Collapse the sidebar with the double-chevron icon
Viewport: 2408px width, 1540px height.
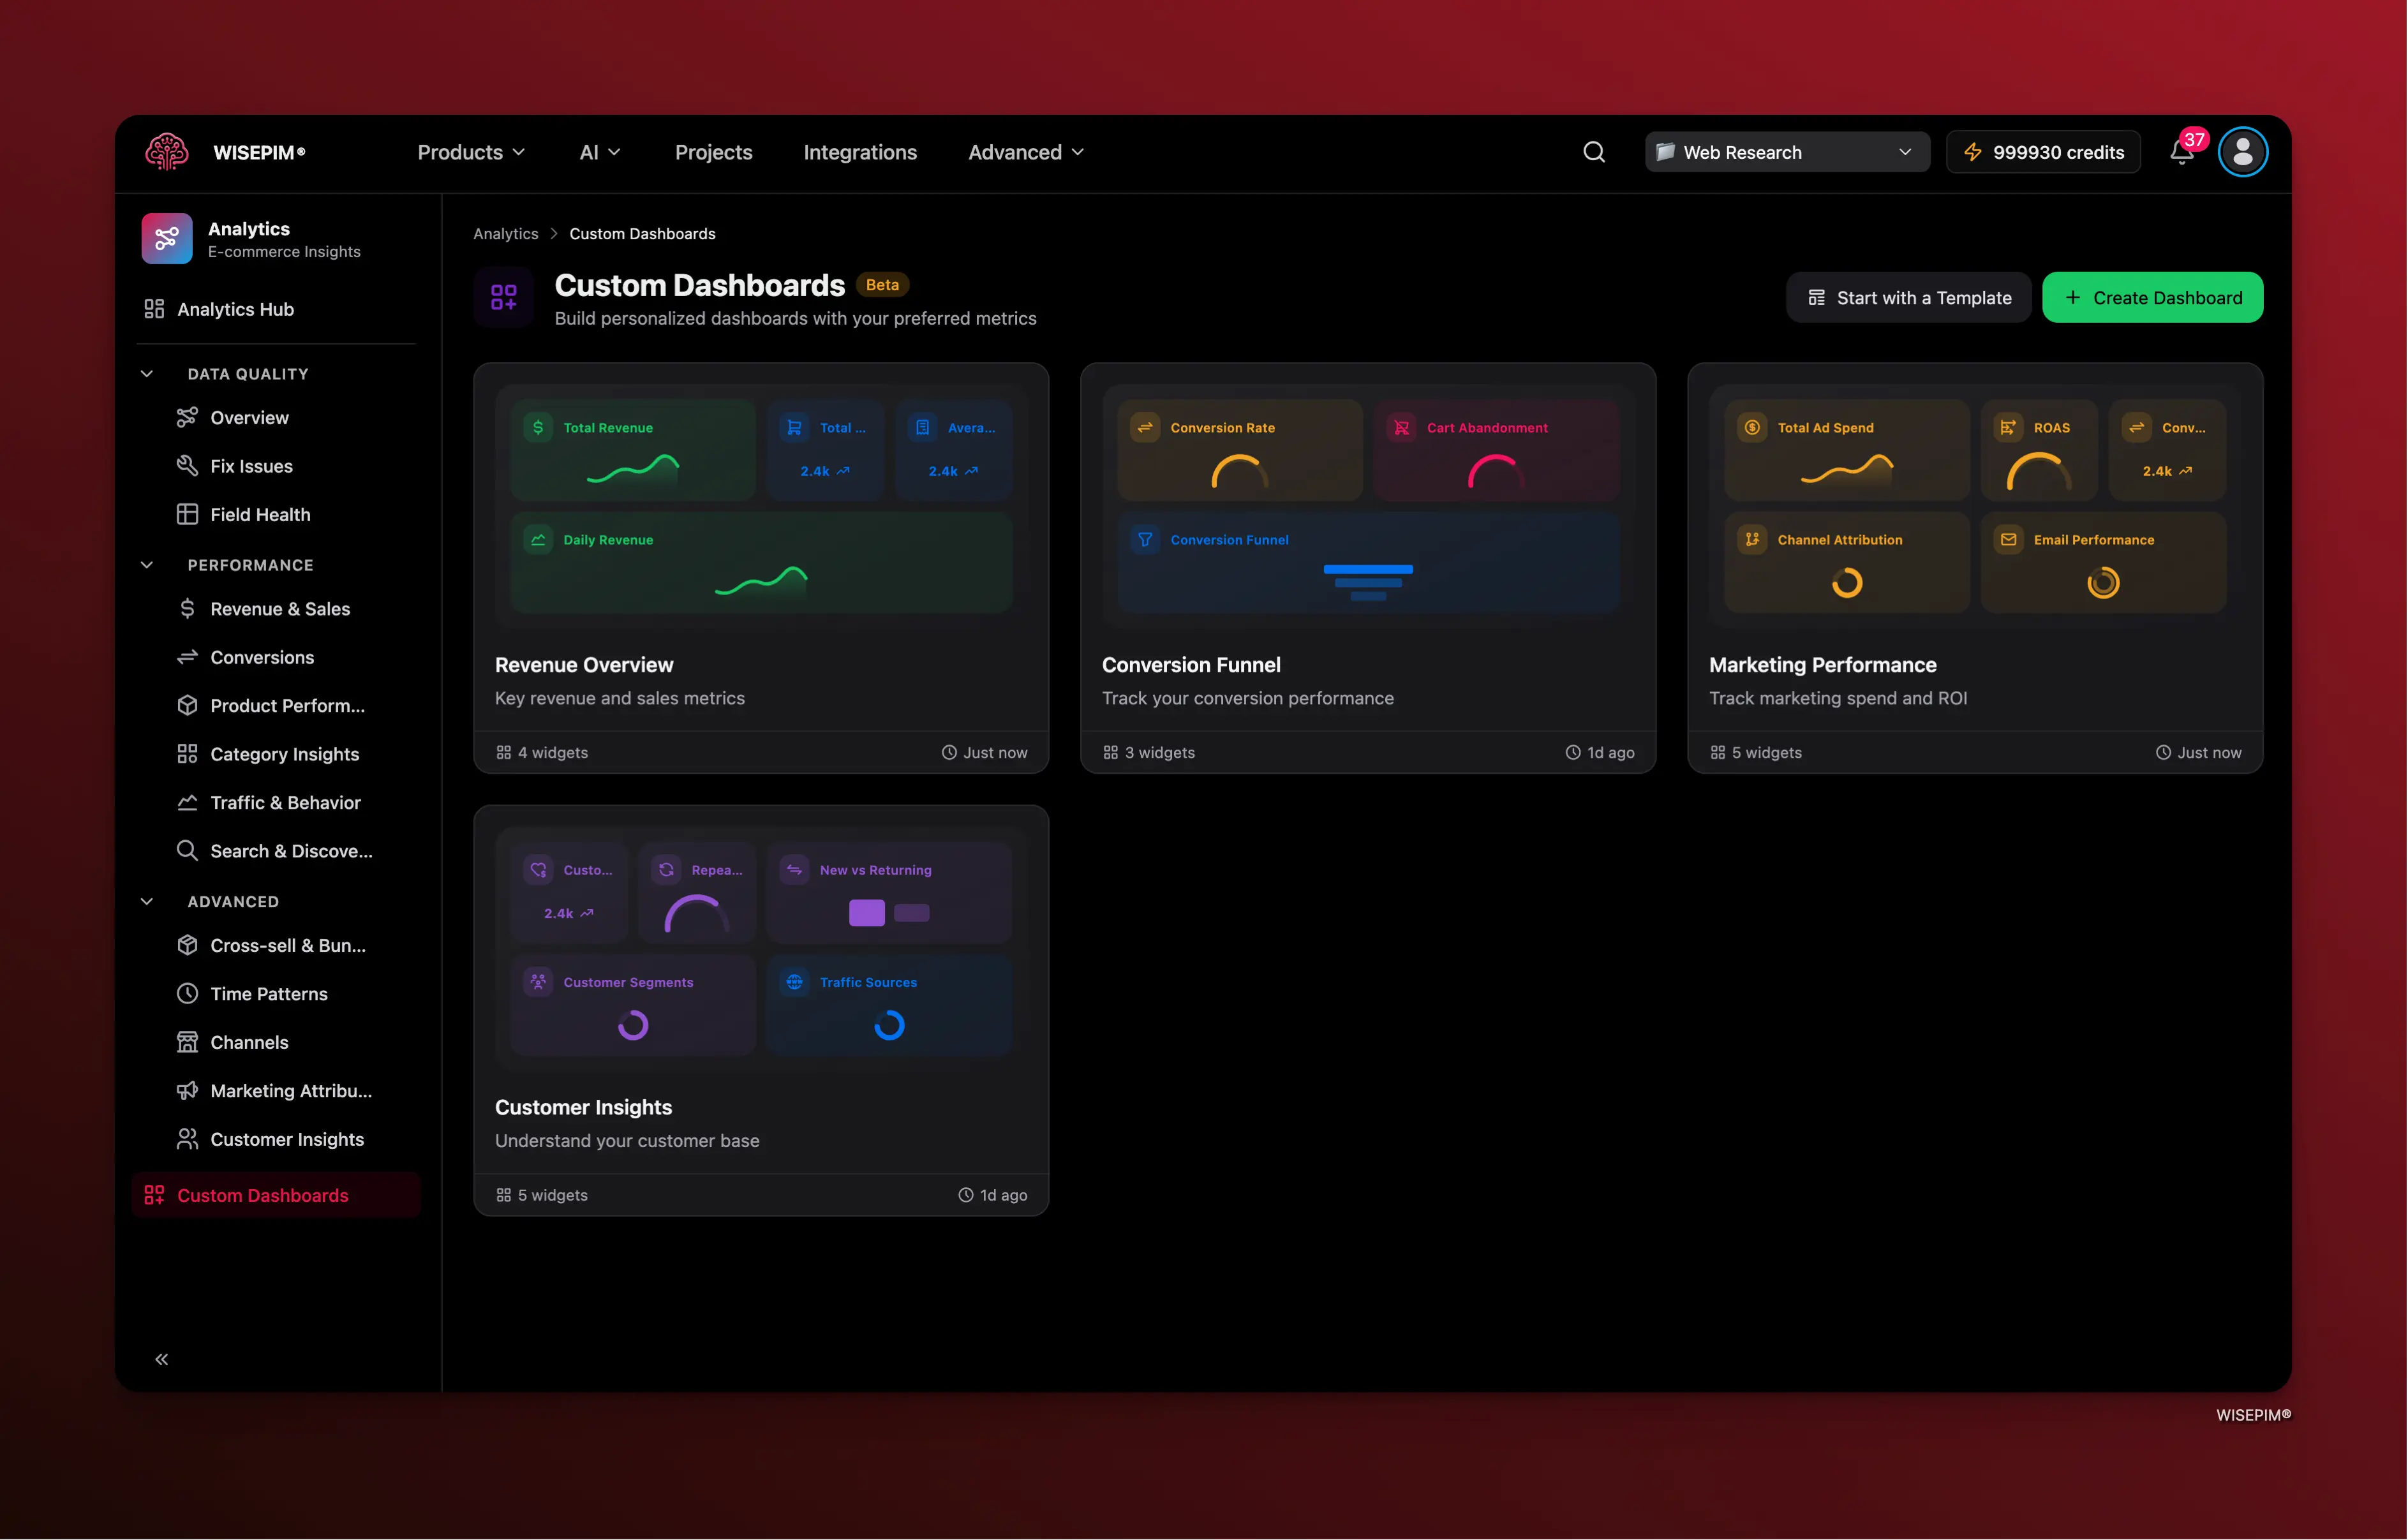162,1358
